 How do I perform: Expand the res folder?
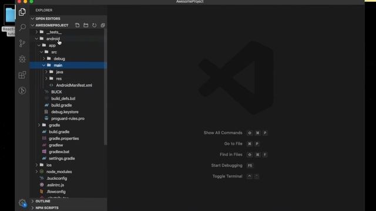click(x=46, y=79)
